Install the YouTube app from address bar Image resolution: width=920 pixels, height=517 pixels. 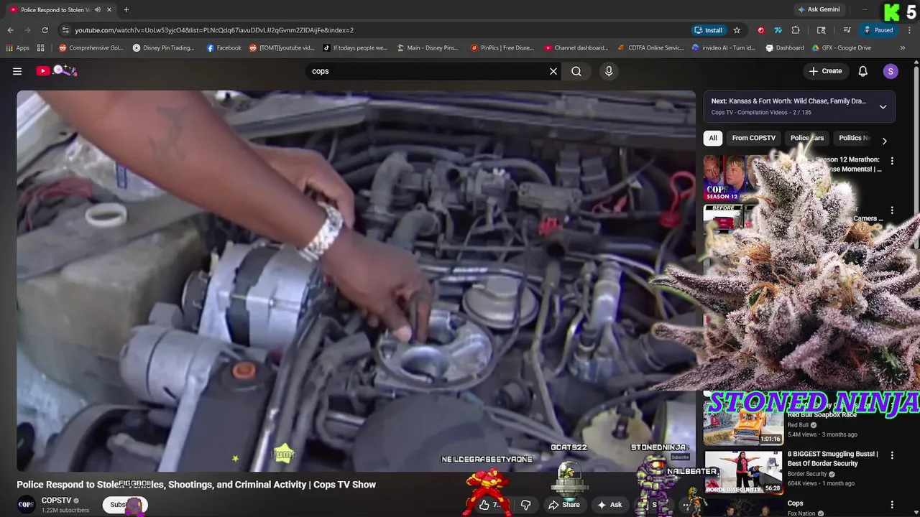[x=709, y=30]
